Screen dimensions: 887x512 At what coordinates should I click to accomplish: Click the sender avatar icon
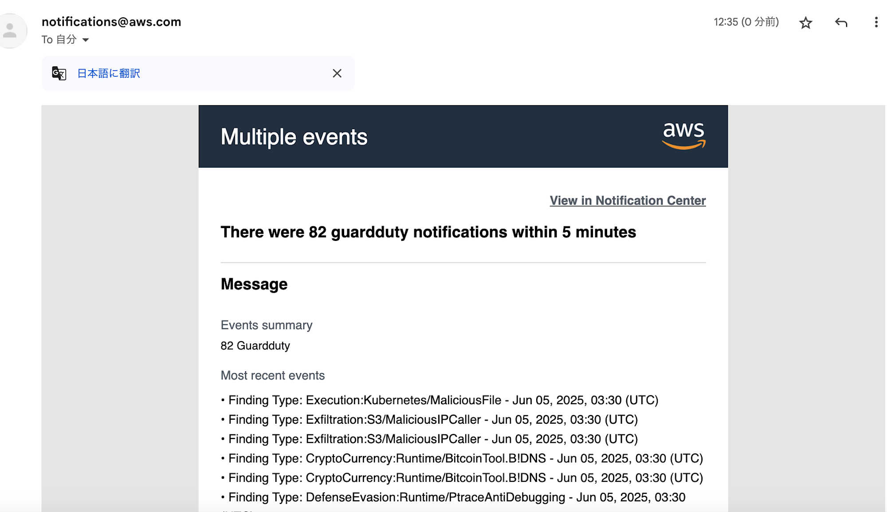(x=11, y=31)
